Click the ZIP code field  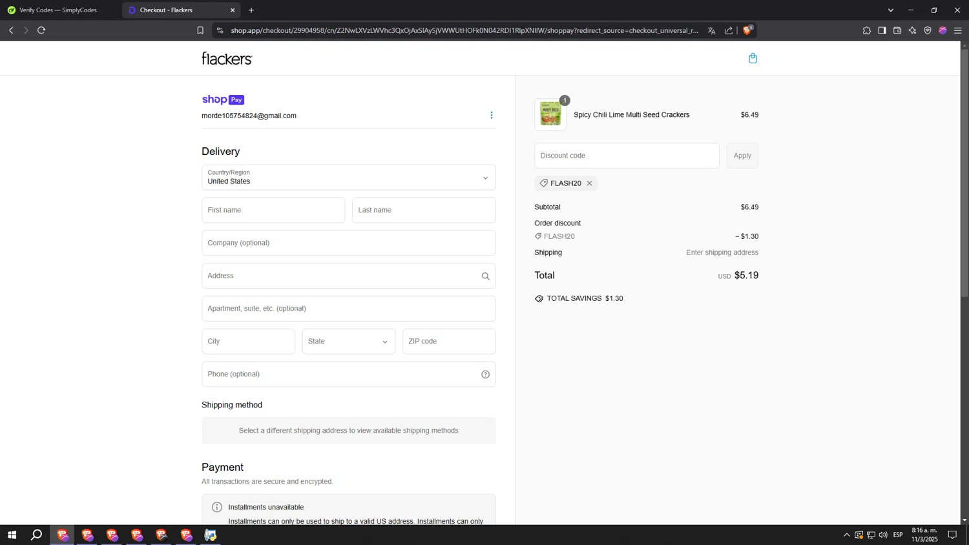(x=449, y=342)
